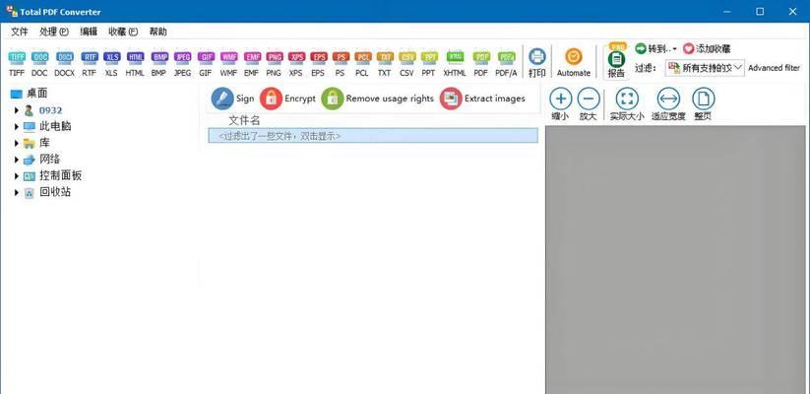Set preview to 实际大小

pyautogui.click(x=627, y=104)
